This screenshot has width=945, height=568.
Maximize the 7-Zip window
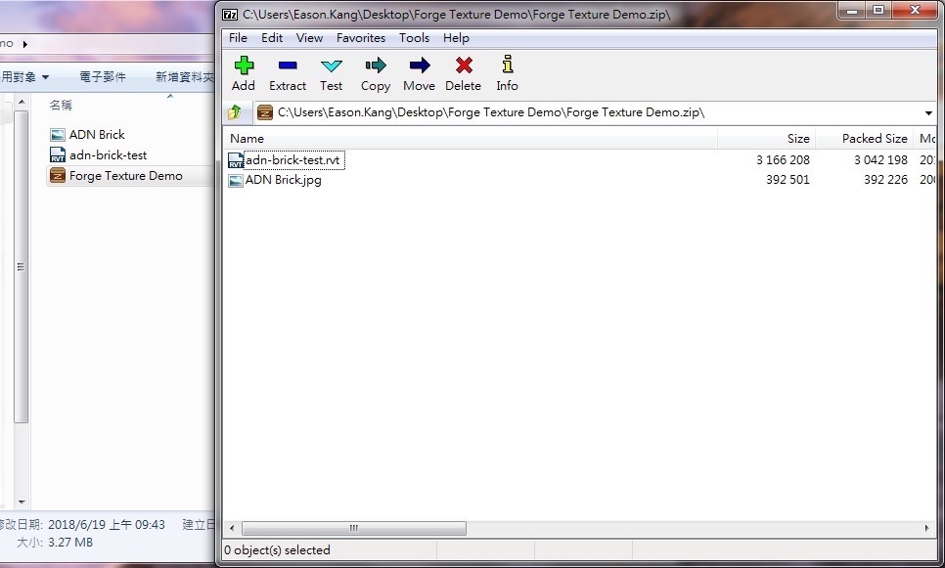[878, 10]
